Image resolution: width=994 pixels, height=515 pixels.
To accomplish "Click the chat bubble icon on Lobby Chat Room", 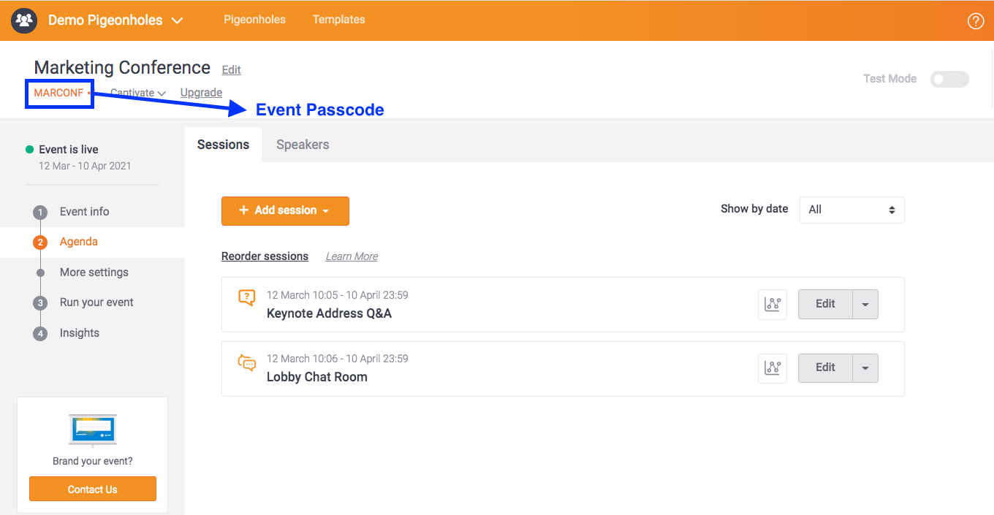I will 246,362.
